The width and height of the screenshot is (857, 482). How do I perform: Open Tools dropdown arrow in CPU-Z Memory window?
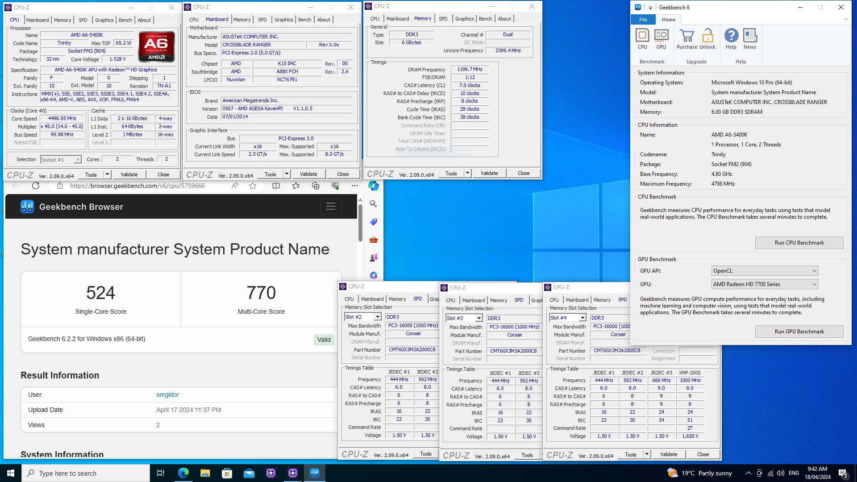tap(467, 173)
